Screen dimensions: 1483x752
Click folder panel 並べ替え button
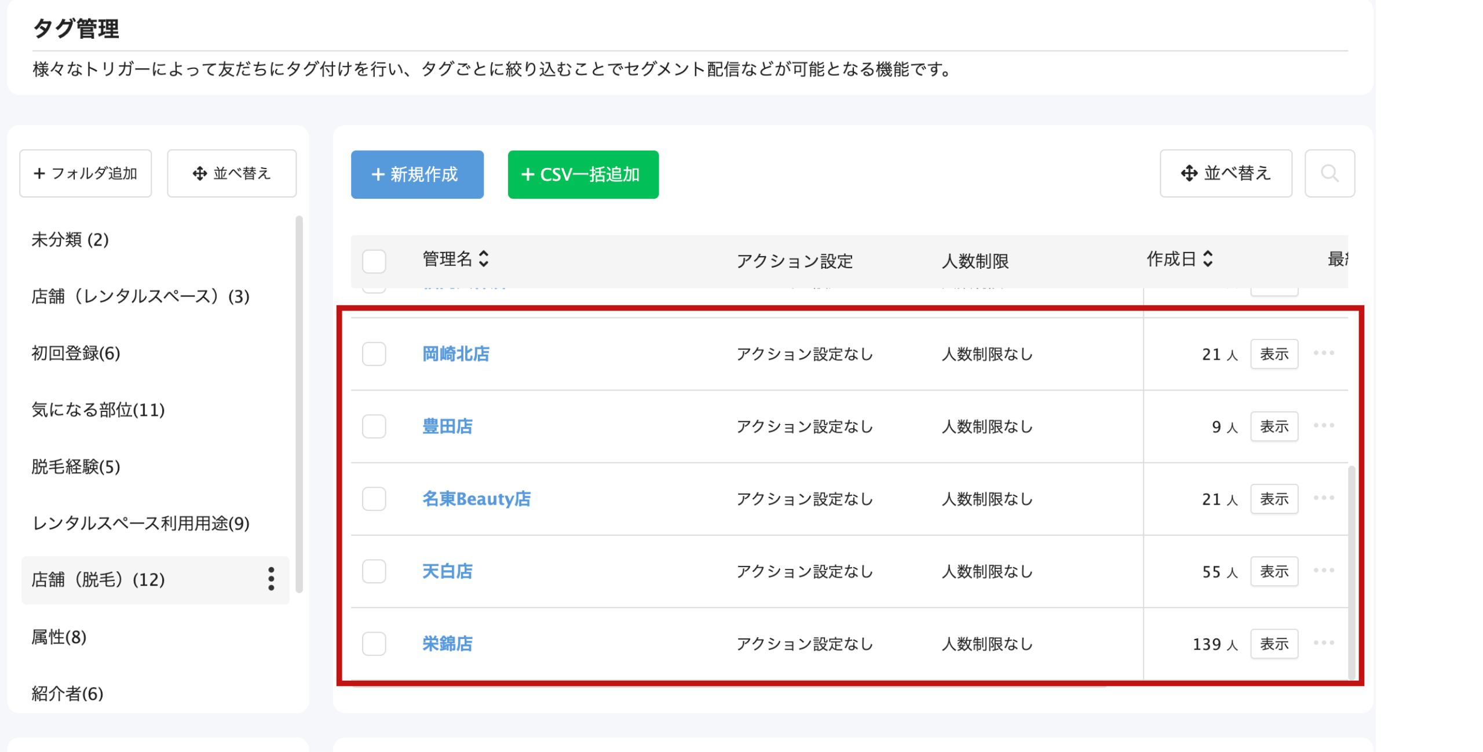pyautogui.click(x=231, y=173)
